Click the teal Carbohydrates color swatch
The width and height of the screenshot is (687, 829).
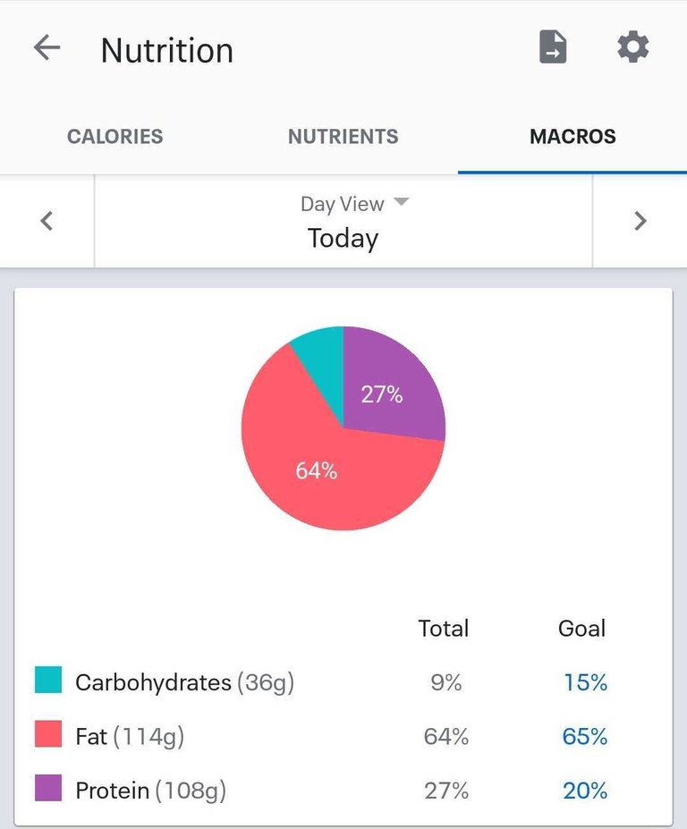click(48, 680)
